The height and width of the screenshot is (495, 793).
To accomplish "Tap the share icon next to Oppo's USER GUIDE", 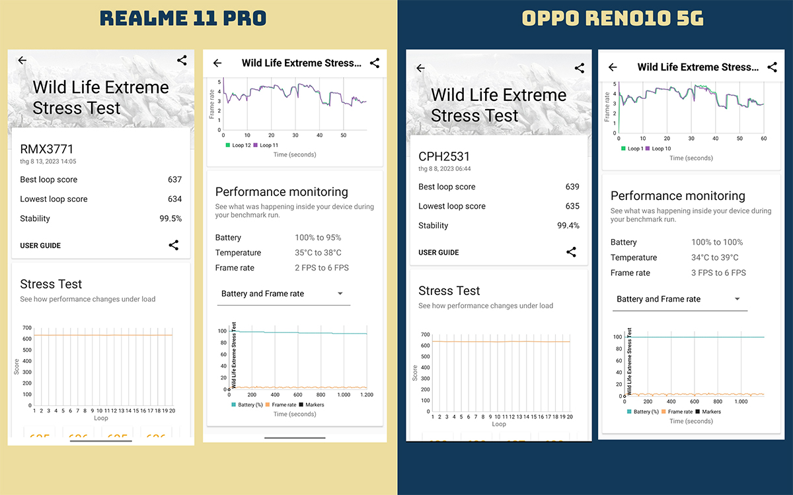I will click(571, 251).
